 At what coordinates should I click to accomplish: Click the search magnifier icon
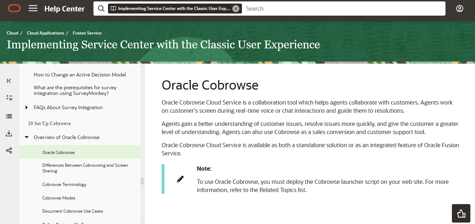coord(101,9)
